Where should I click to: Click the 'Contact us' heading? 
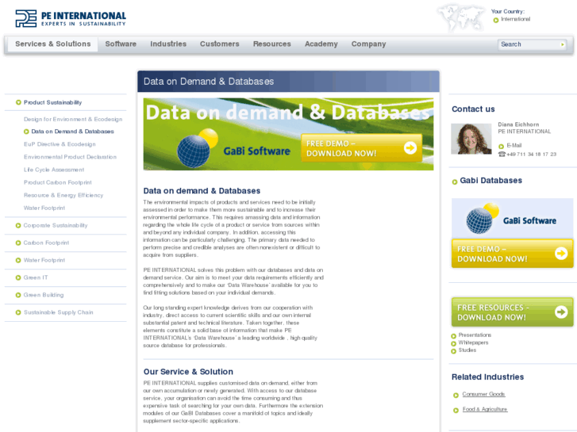coord(473,109)
